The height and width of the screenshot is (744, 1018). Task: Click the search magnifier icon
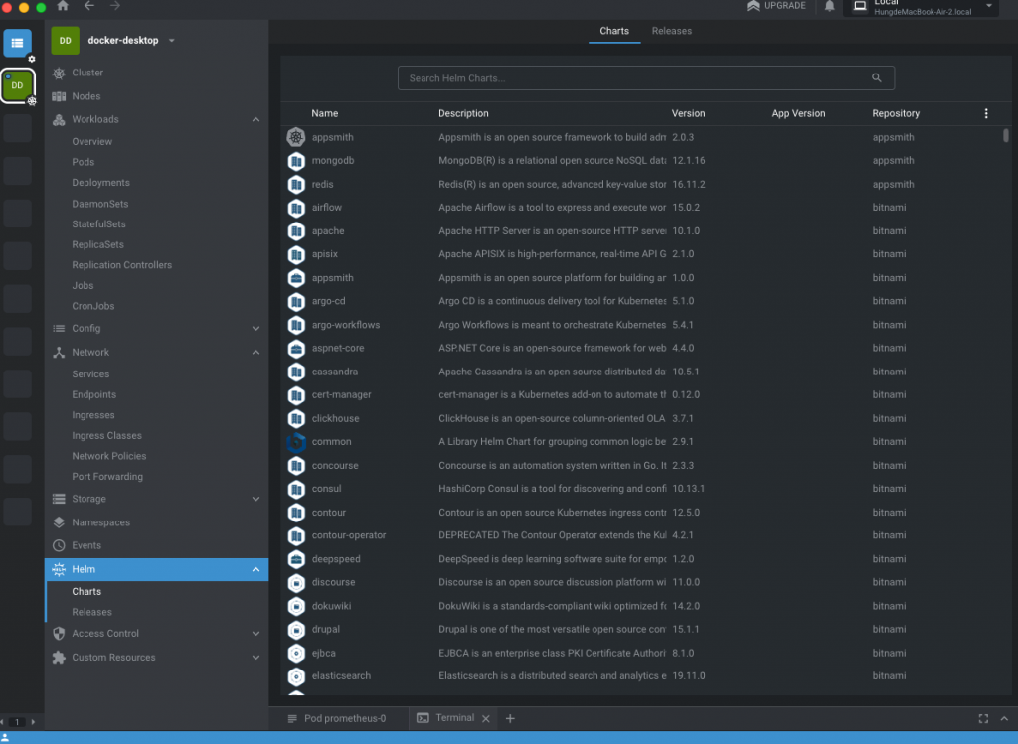point(877,77)
